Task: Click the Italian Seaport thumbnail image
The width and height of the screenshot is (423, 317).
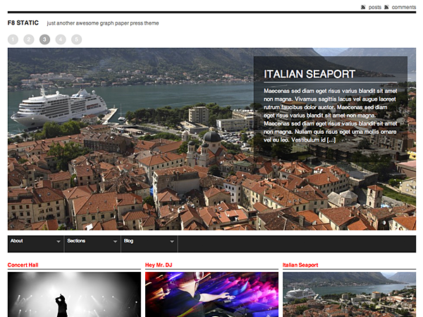Action: coord(350,294)
